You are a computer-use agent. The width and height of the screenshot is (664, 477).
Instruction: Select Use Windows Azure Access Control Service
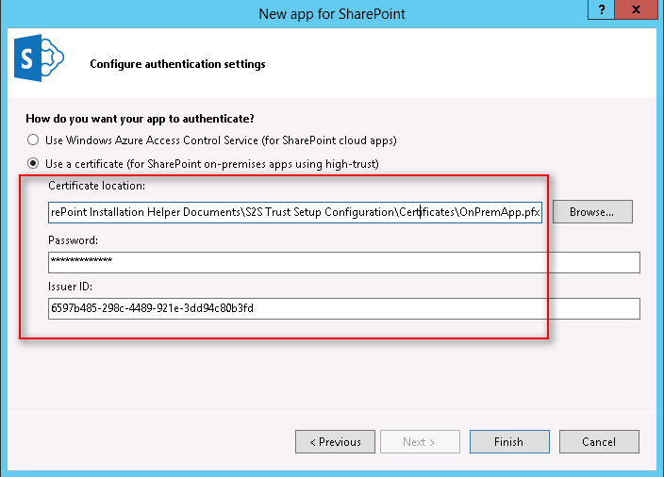coord(35,140)
